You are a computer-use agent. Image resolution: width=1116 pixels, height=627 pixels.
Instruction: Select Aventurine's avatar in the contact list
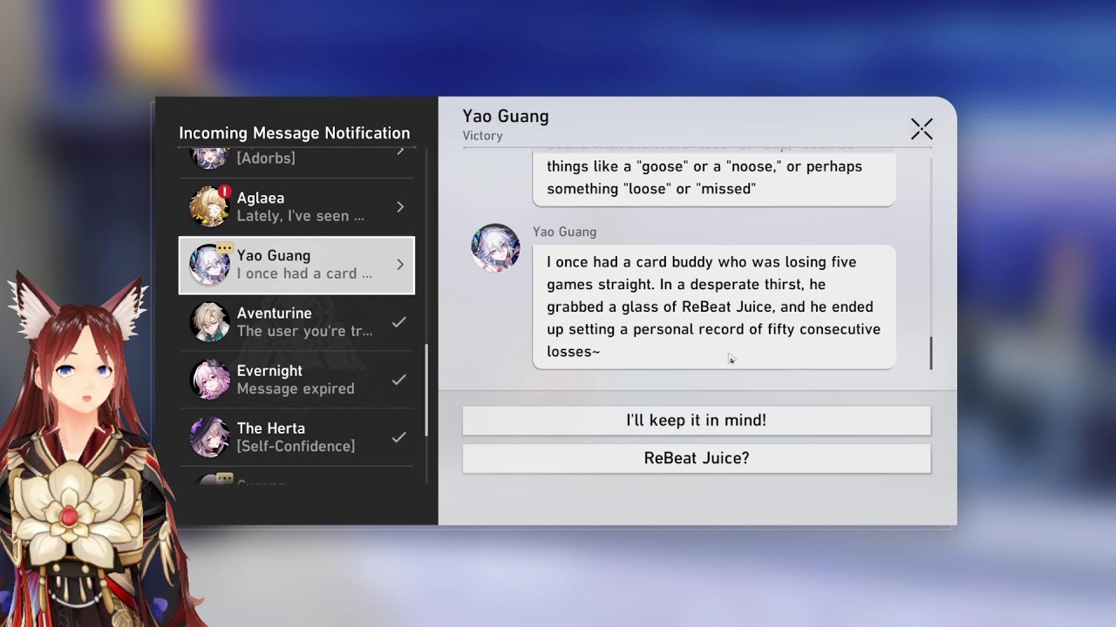click(209, 322)
